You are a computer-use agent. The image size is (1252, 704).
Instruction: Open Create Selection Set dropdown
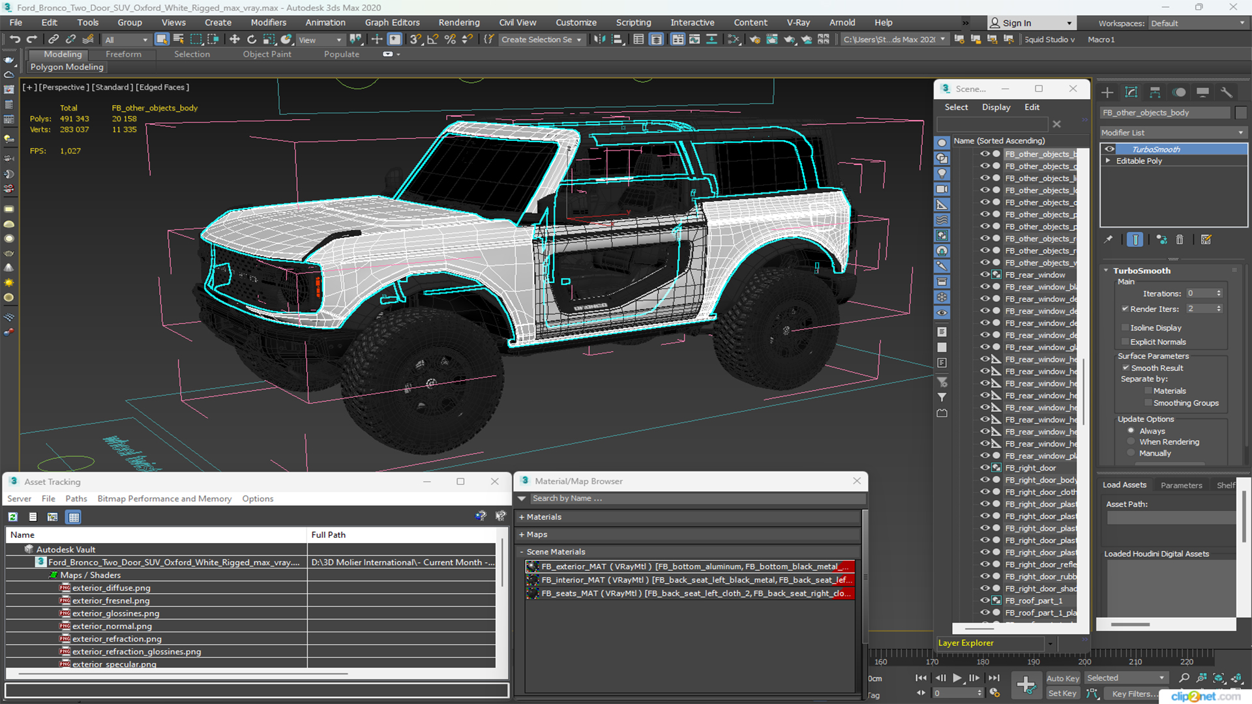pyautogui.click(x=541, y=40)
